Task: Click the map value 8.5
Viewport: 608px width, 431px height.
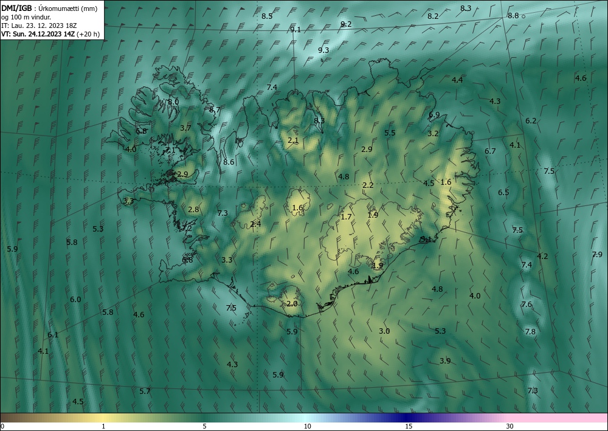Action: (267, 16)
